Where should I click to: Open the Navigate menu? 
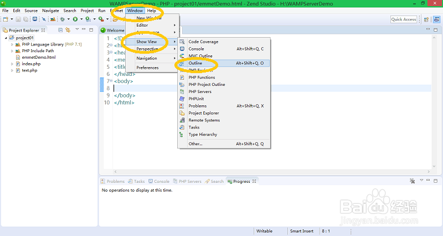point(50,11)
